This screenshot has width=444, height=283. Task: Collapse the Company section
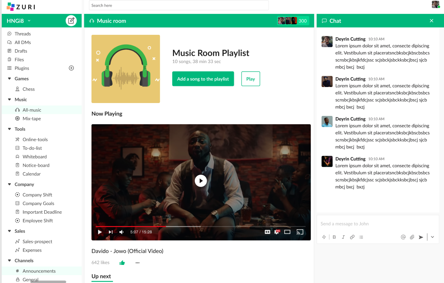coord(9,184)
